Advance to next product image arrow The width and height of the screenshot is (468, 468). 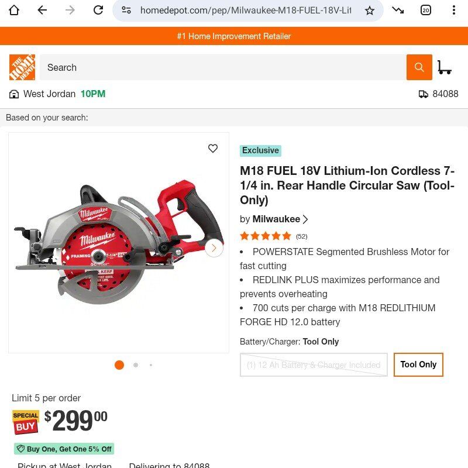(214, 247)
